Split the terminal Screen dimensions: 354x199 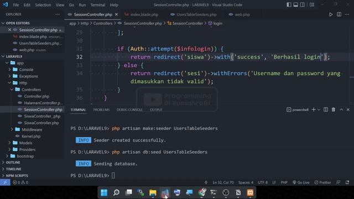[x=326, y=109]
